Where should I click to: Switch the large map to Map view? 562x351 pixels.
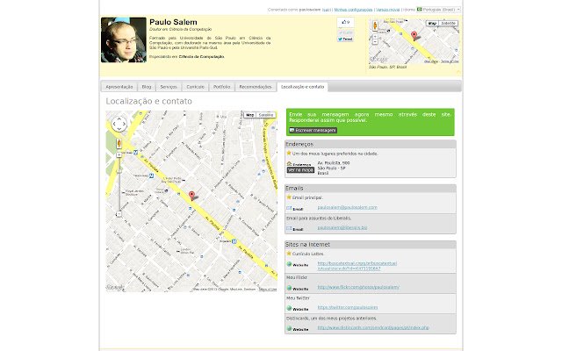[x=249, y=115]
